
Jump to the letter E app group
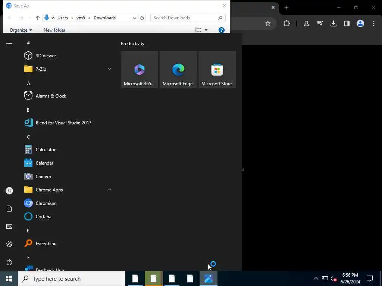coord(28,231)
